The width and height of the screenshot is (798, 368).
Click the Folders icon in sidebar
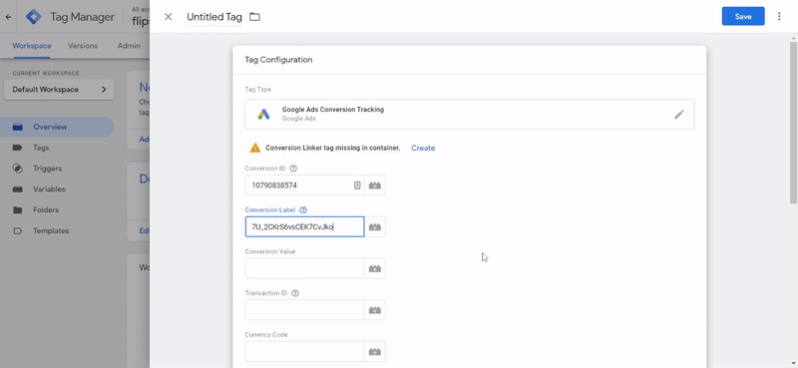[17, 210]
